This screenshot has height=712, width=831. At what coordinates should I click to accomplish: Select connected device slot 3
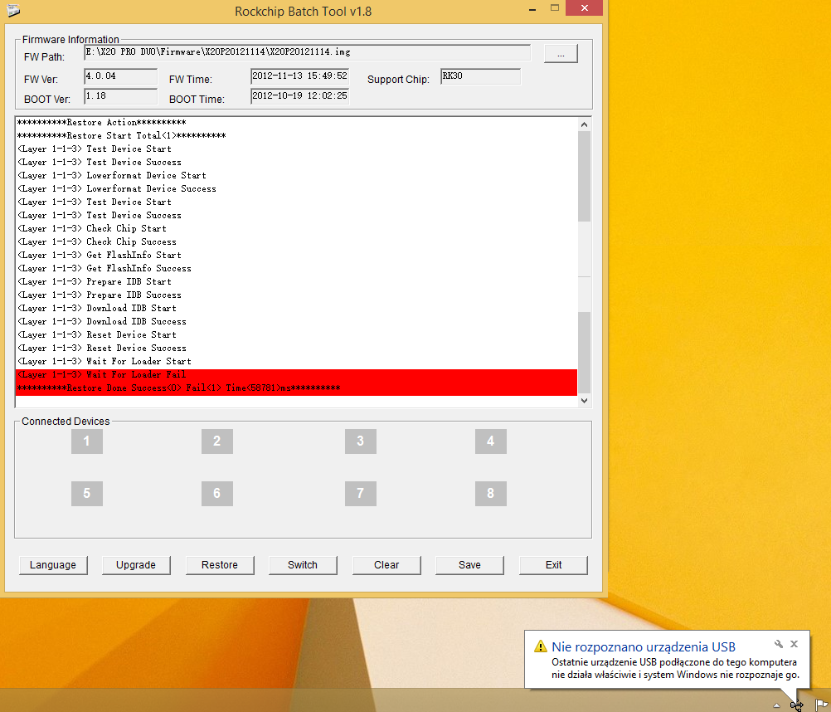coord(361,441)
